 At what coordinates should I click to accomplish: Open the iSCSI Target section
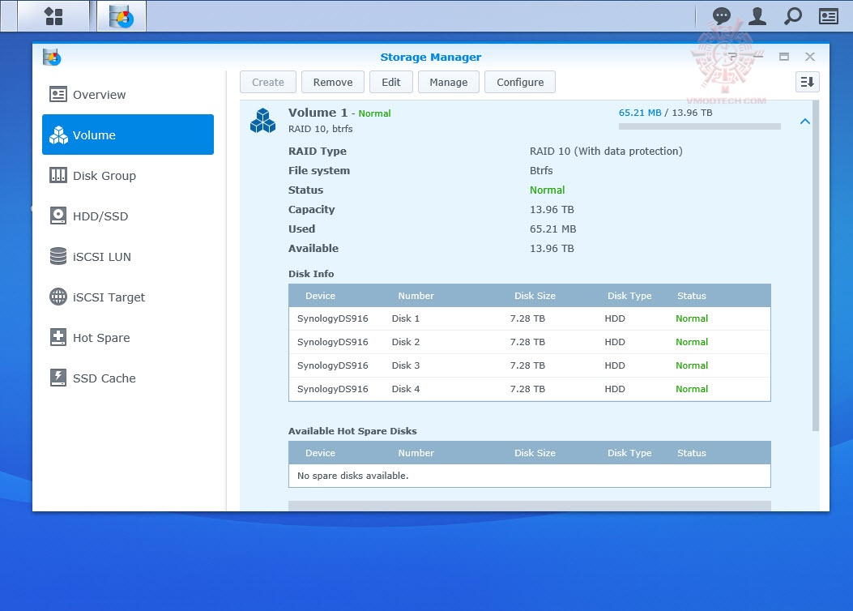(128, 297)
